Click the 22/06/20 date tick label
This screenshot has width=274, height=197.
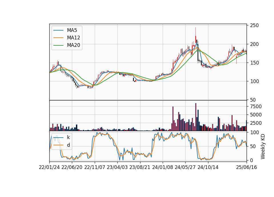[x=72, y=167]
